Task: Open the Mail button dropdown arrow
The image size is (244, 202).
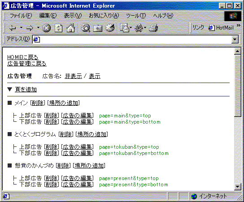Action: 131,28
